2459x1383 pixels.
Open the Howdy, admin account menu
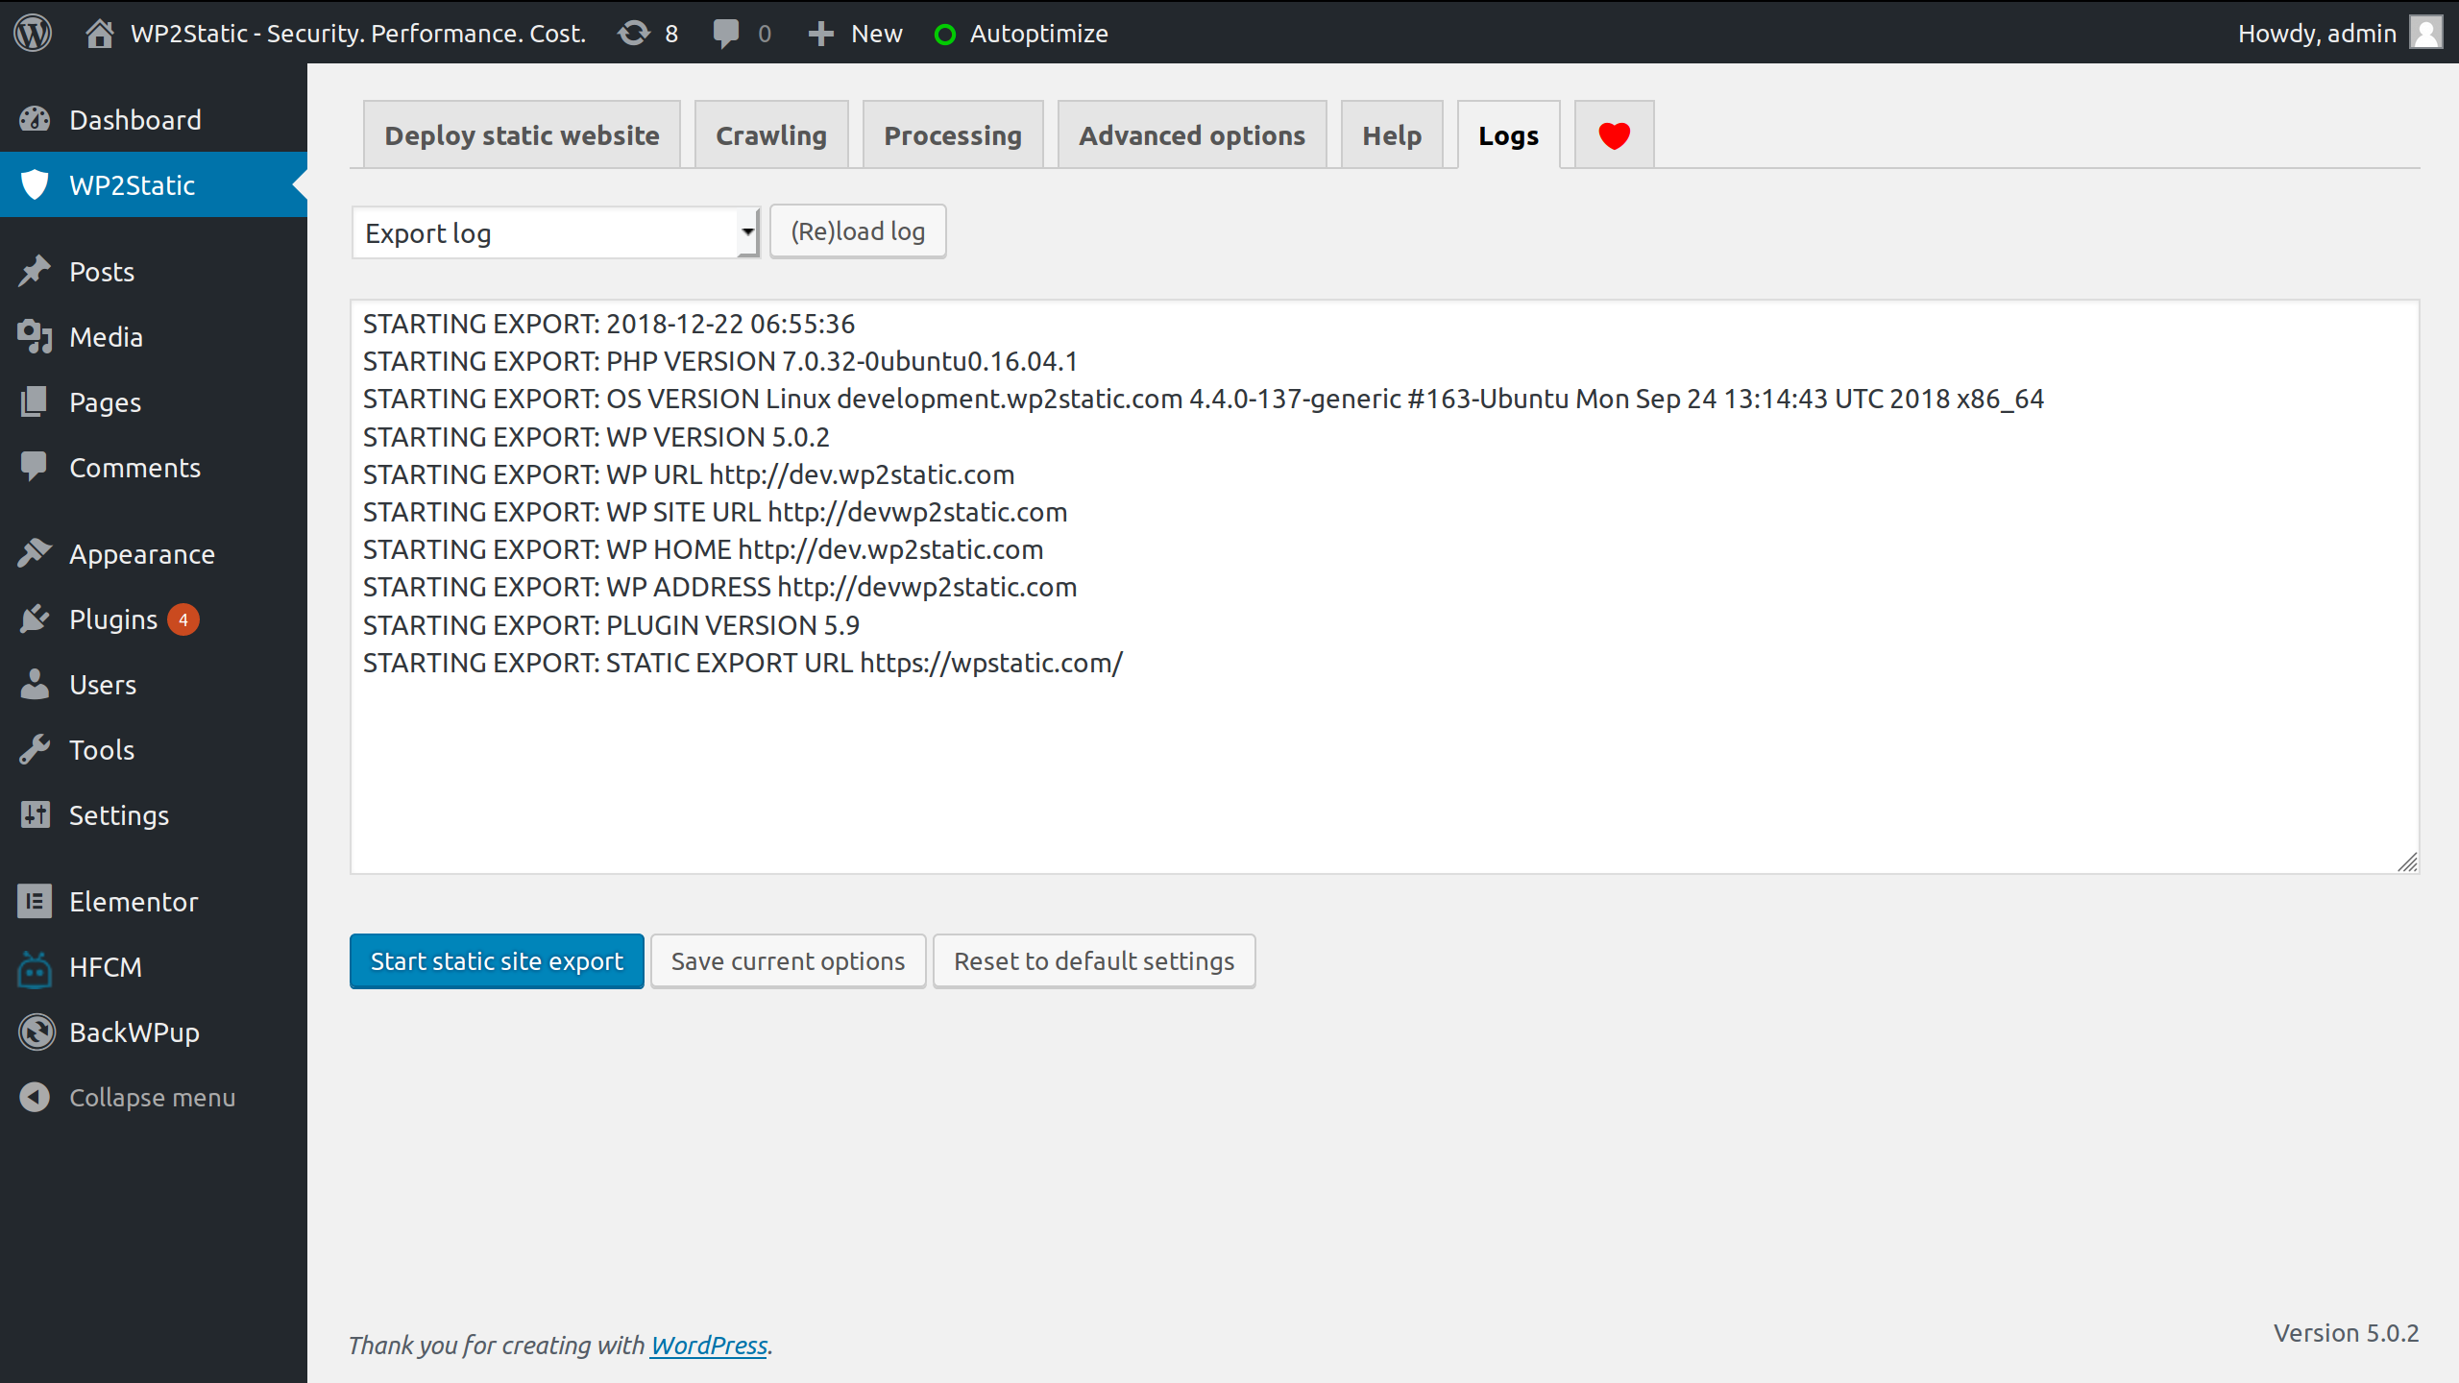point(2316,33)
